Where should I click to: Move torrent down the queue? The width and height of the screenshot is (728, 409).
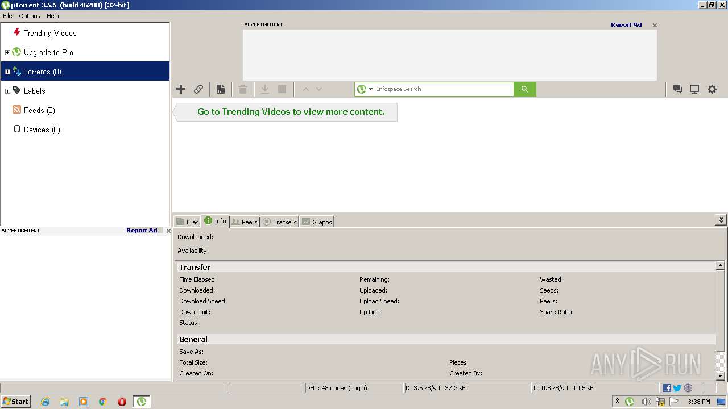319,89
